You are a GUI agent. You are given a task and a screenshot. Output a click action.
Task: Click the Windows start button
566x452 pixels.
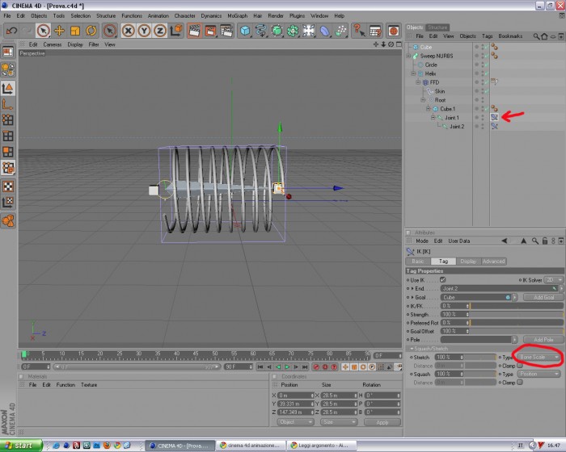click(x=21, y=446)
